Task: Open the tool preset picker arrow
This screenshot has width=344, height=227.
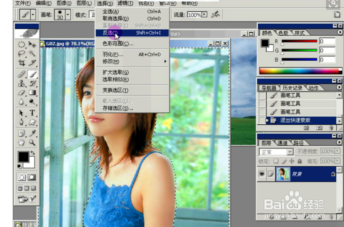Action: [33, 15]
